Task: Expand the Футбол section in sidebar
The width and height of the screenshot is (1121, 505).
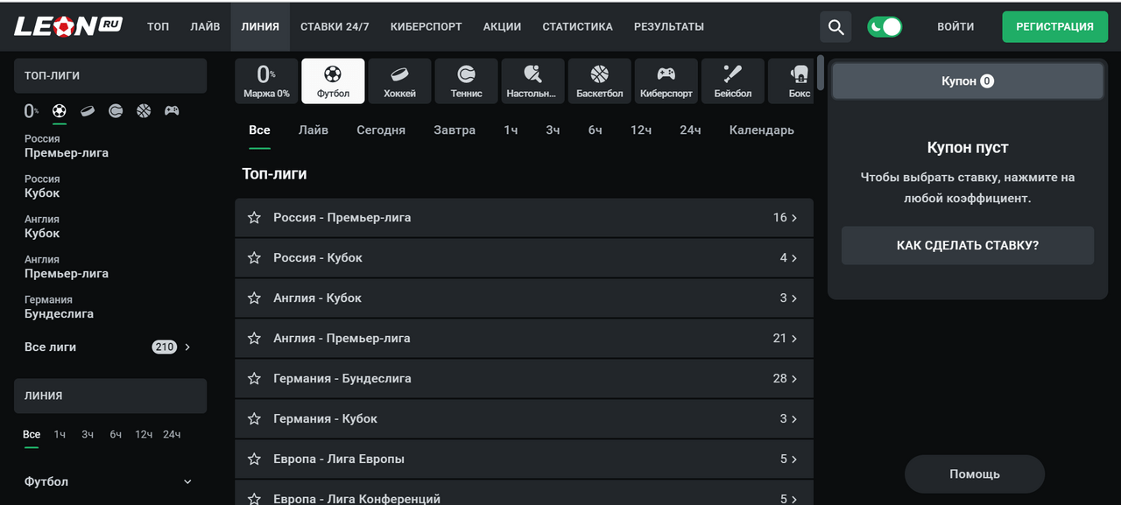Action: tap(187, 482)
